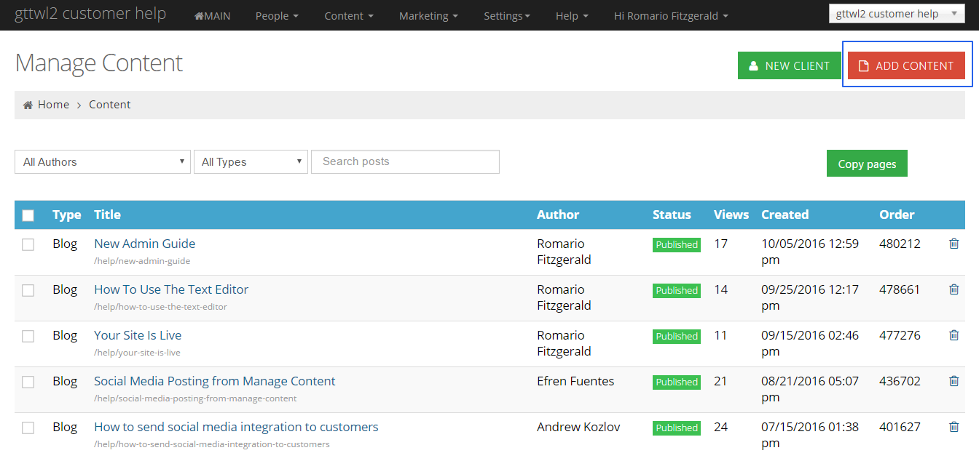Click trash icon for Your Site Is Live
The height and width of the screenshot is (453, 979).
[x=954, y=335]
